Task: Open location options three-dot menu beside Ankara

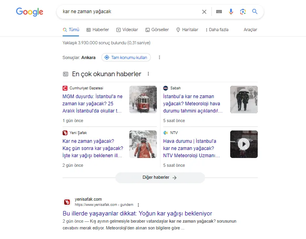Action: (160, 57)
